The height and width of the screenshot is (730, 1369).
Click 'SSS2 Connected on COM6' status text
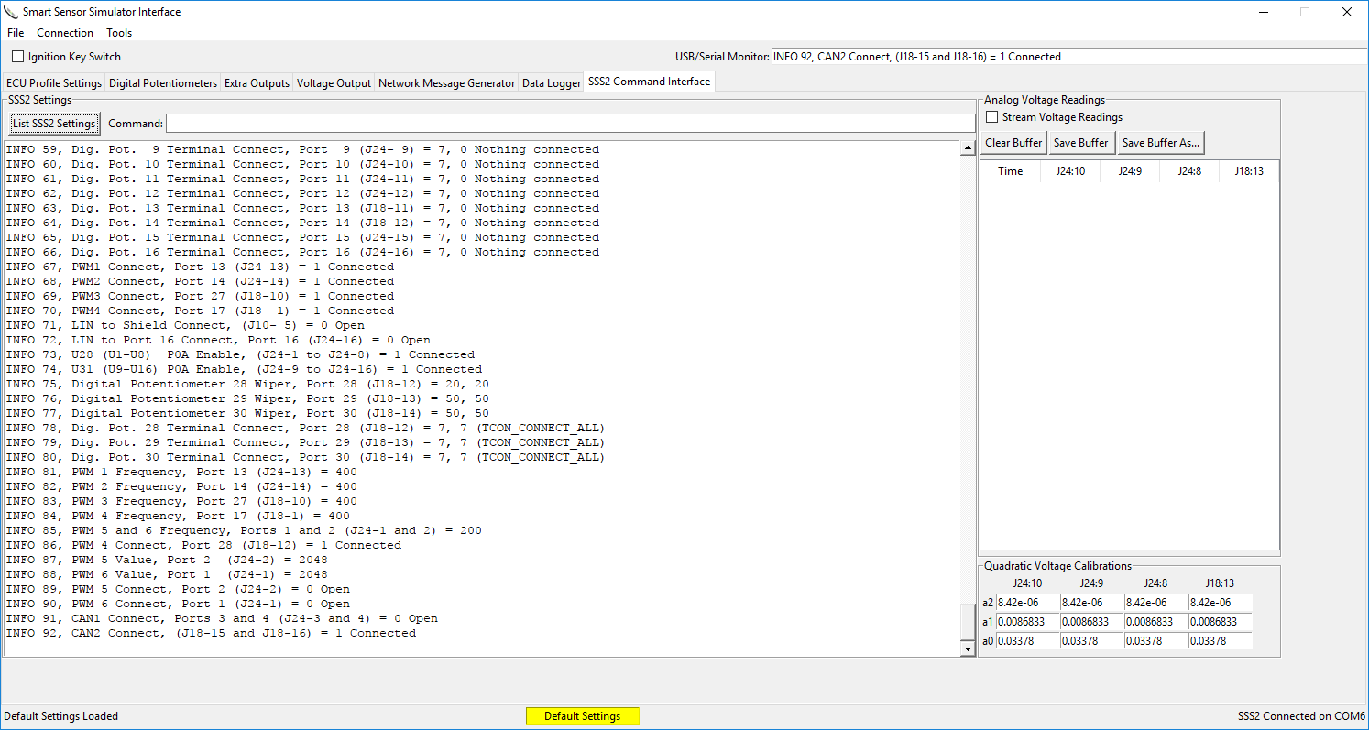click(x=1301, y=716)
